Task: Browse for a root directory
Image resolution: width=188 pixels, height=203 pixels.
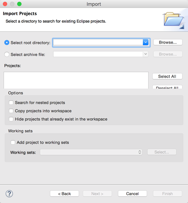Action: pos(168,42)
